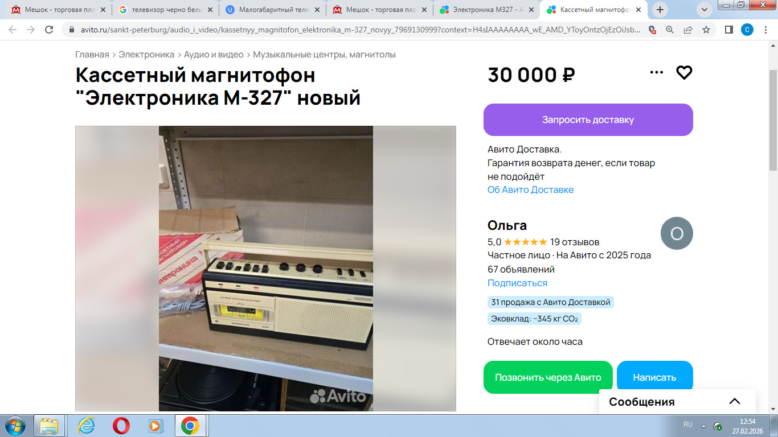Open the Об Авито Доставке link

tap(530, 189)
